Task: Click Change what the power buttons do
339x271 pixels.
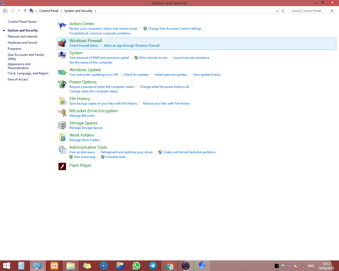Action: click(x=164, y=87)
